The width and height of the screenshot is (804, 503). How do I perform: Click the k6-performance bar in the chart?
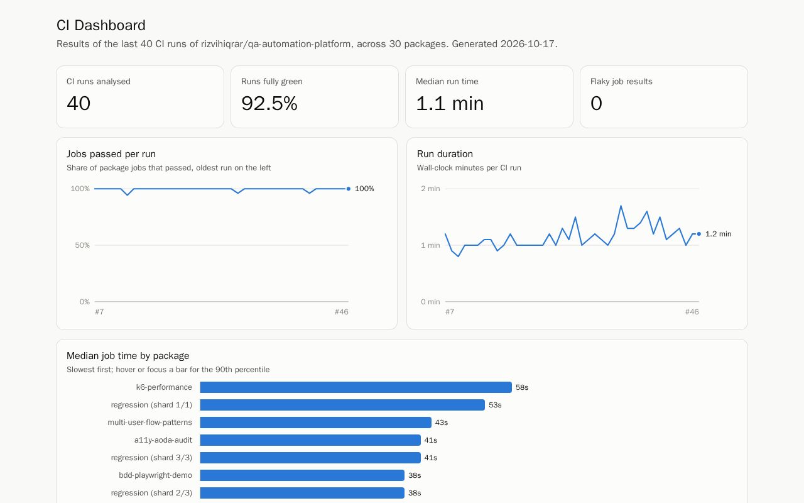point(356,387)
